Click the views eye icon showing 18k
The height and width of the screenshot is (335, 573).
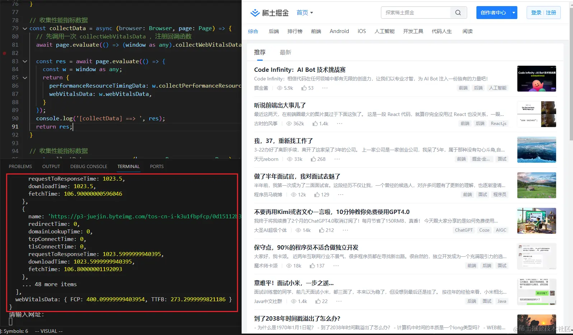[289, 266]
